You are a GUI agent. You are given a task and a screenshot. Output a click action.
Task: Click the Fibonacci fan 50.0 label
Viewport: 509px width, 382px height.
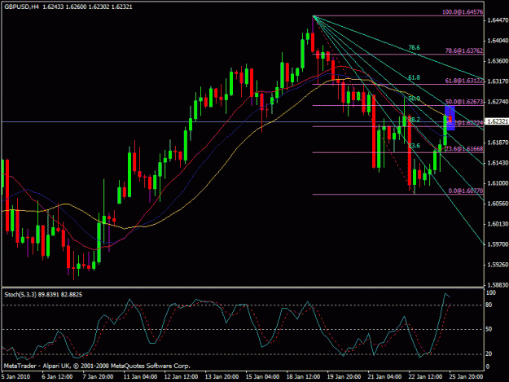tap(414, 99)
